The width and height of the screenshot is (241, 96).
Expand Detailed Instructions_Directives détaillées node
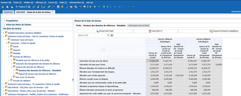pos(4,33)
